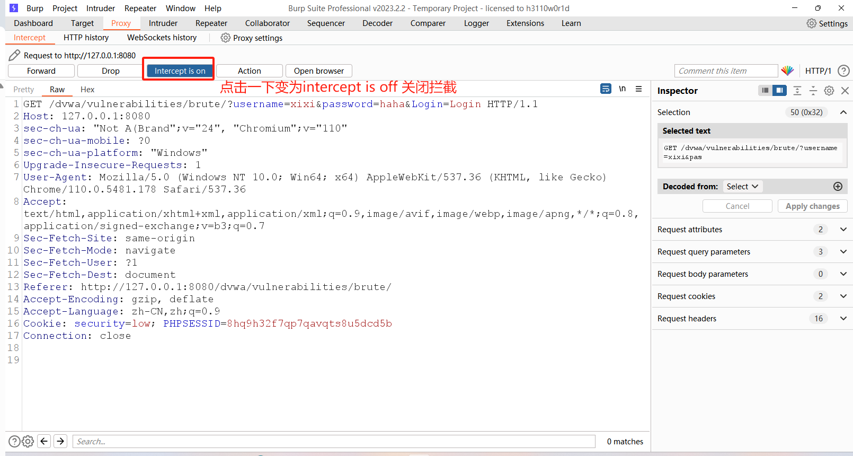Close the Inspector panel
Viewport: 853px width, 456px height.
tap(845, 91)
